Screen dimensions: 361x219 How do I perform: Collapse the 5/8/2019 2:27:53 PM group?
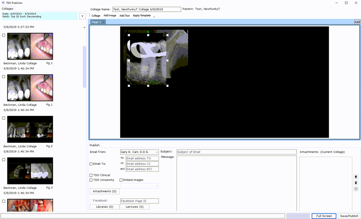84,28
